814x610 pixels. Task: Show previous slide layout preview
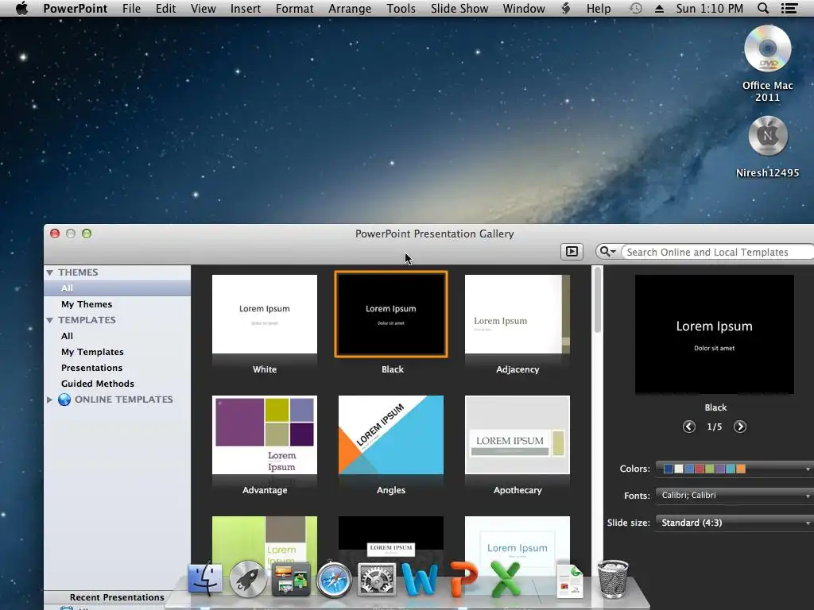[x=689, y=427]
